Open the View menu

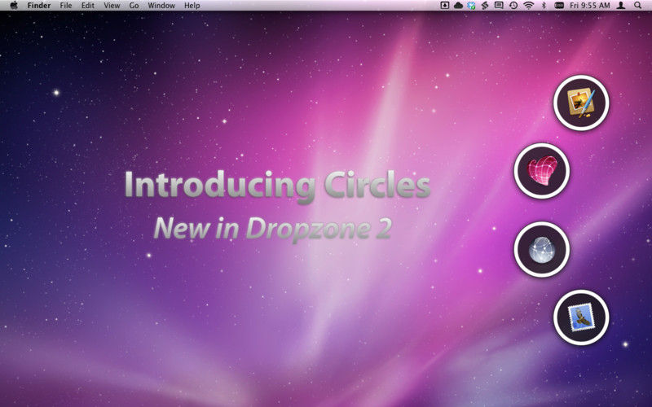pyautogui.click(x=112, y=6)
